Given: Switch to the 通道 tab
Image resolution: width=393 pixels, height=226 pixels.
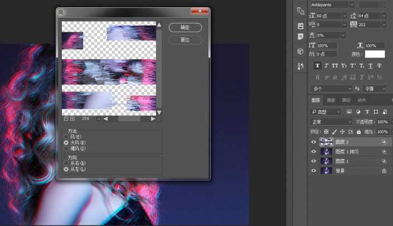Looking at the screenshot, I should point(331,100).
